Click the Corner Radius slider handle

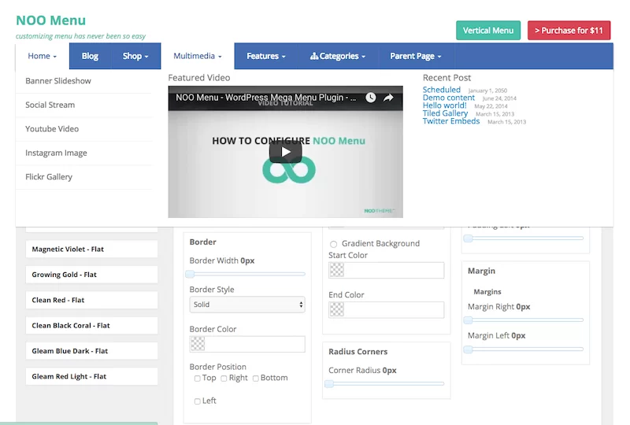click(x=330, y=384)
